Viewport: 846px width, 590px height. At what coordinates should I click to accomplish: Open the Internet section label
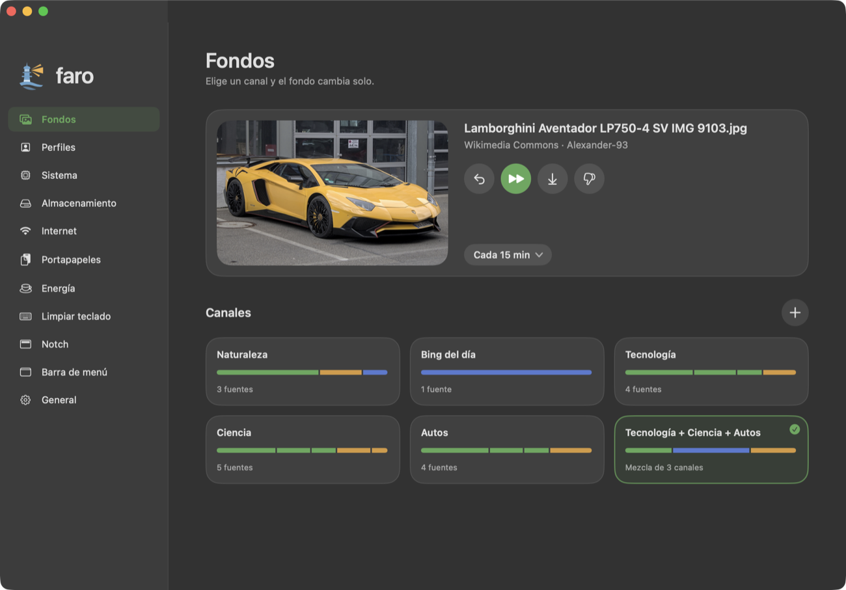pos(59,231)
